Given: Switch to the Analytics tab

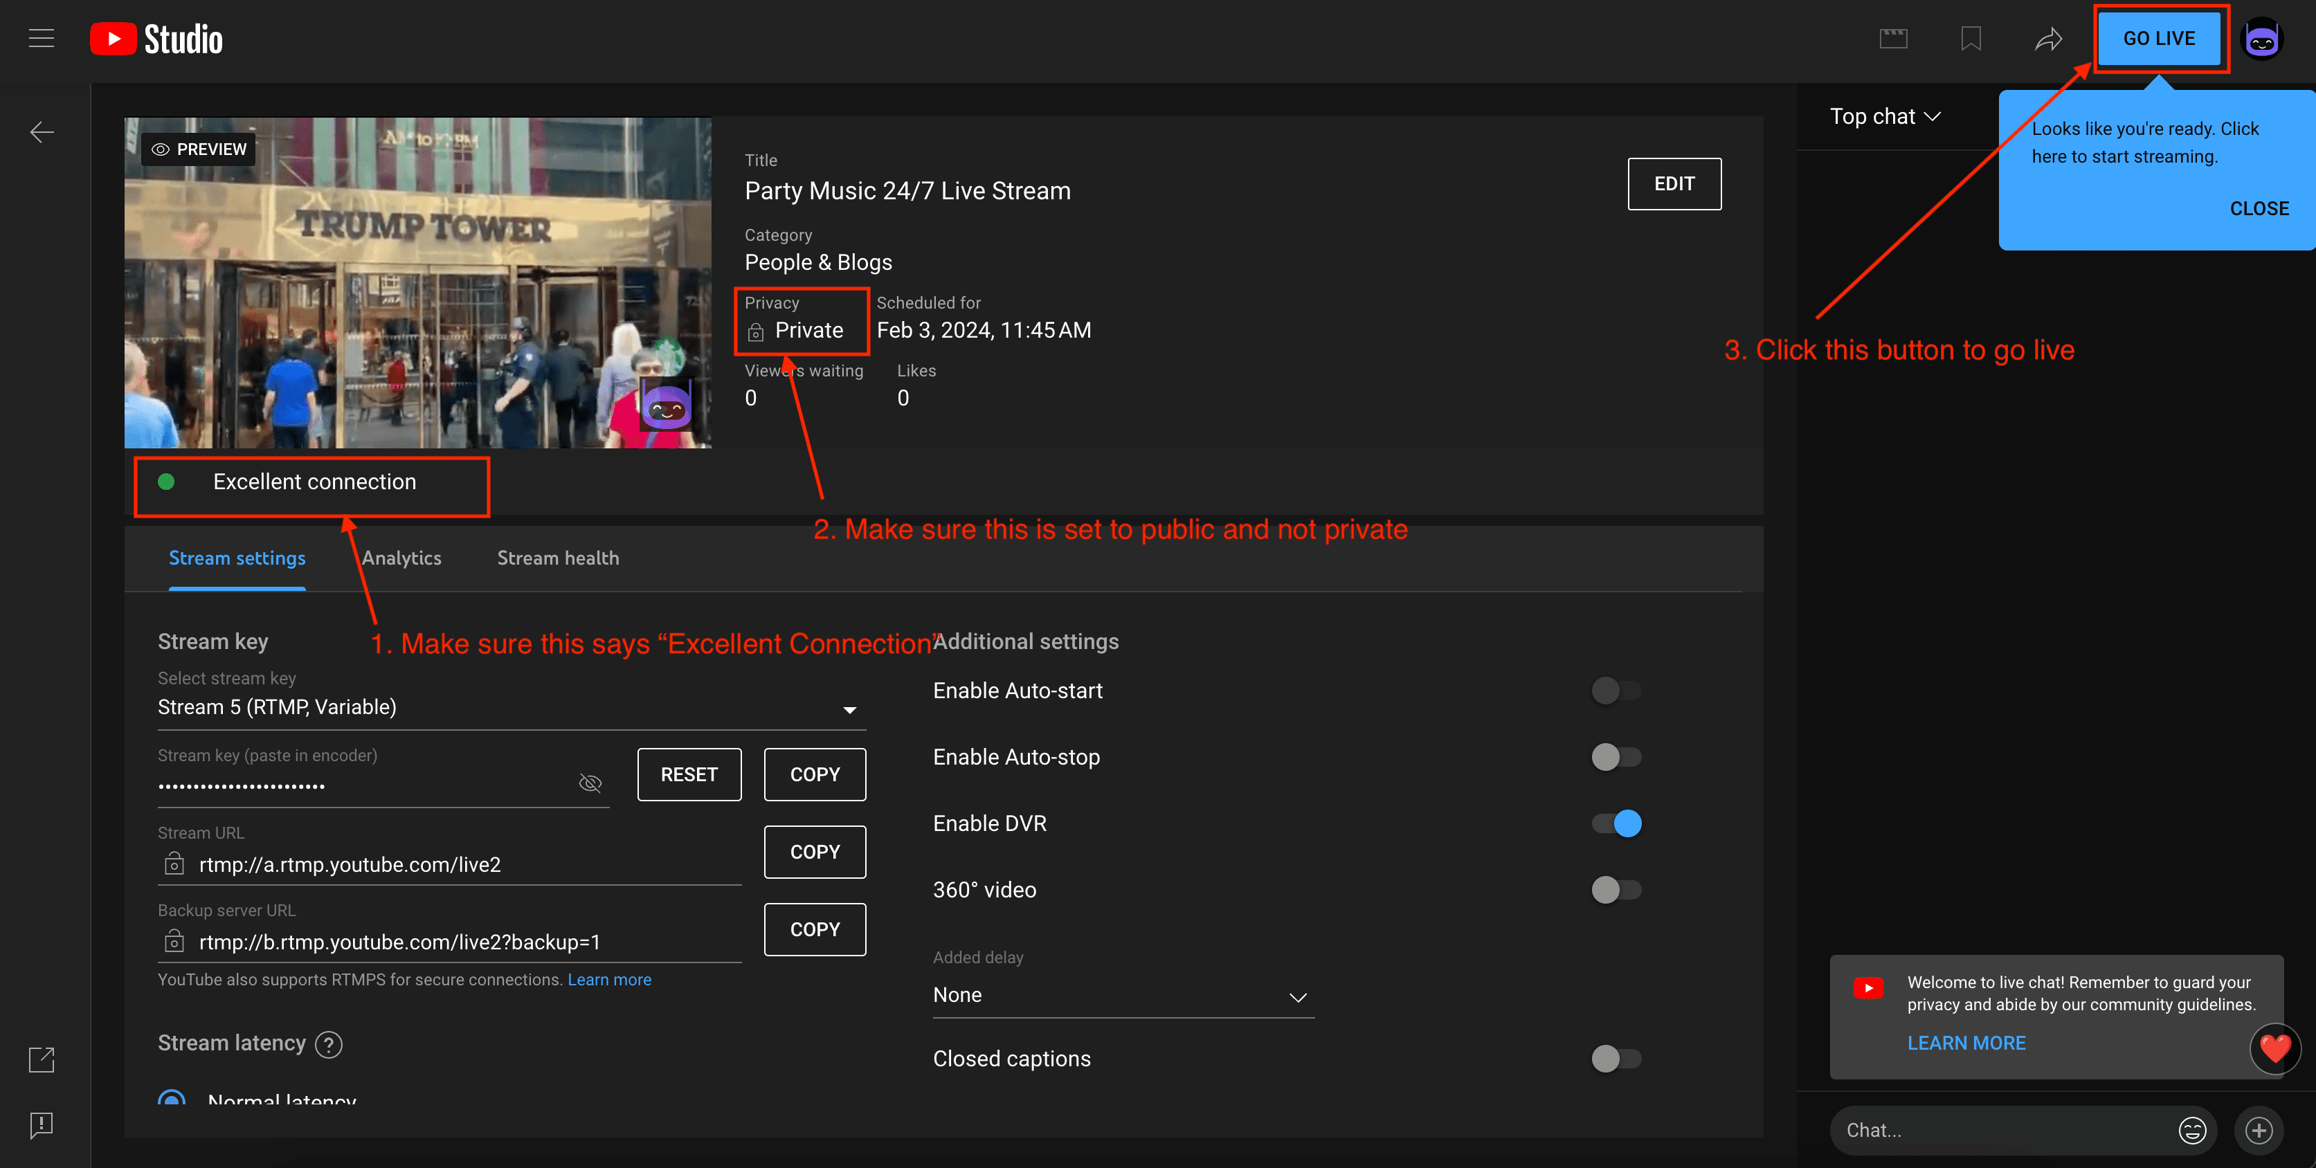Looking at the screenshot, I should click(402, 558).
